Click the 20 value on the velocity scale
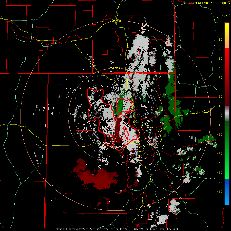The width and height of the screenshot is (231, 231). (220, 96)
